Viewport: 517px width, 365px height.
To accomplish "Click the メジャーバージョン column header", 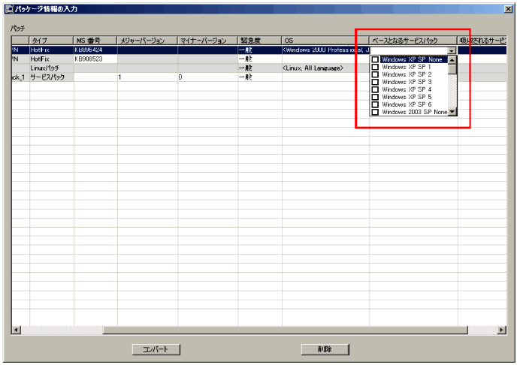I will tap(147, 41).
